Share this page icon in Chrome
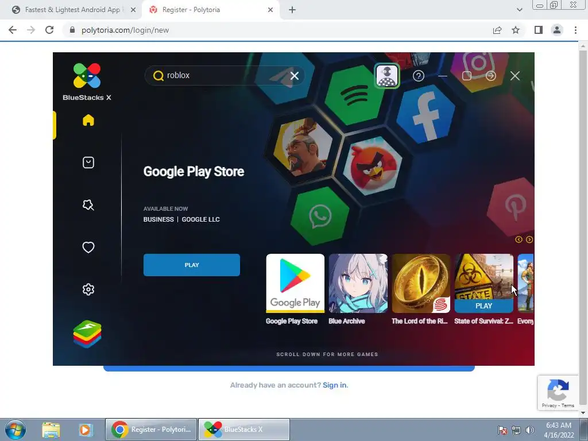This screenshot has width=588, height=441. tap(497, 30)
